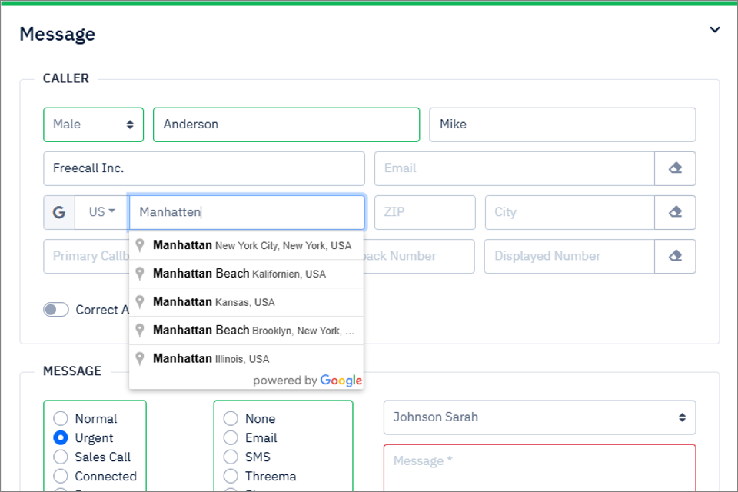Click the Email input field
Image resolution: width=738 pixels, height=492 pixels.
click(514, 168)
